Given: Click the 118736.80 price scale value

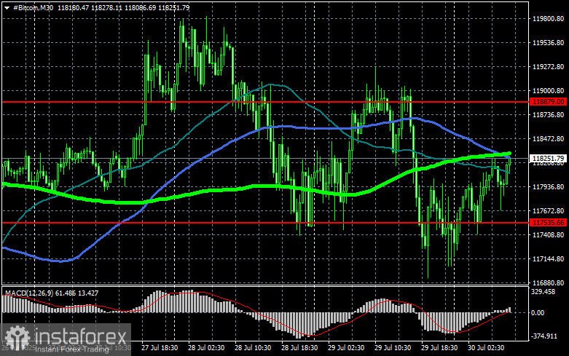Looking at the screenshot, I should click(548, 114).
